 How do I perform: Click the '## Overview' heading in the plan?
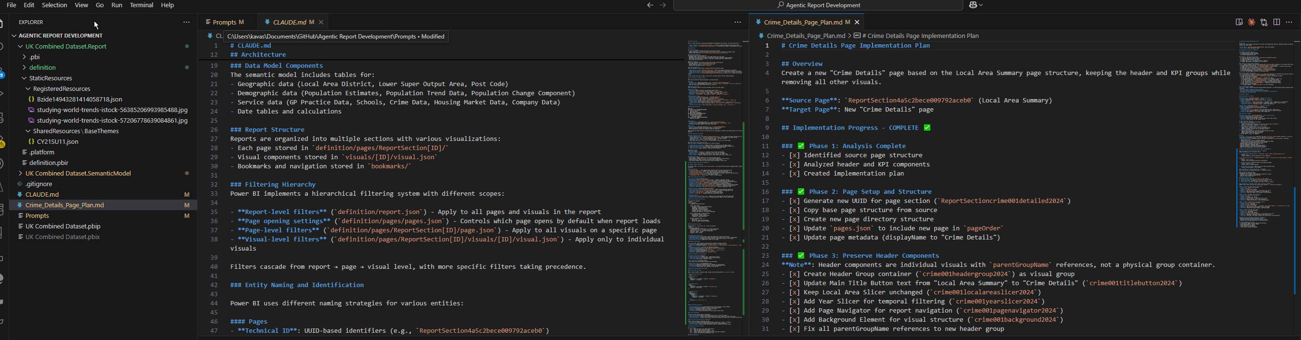[802, 64]
